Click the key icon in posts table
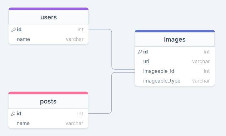Viewport: 226px width, 136px height. pos(13,114)
